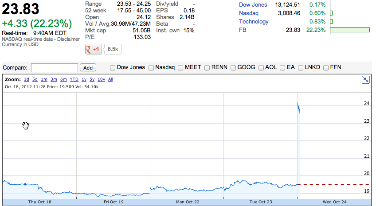Screen dimensions: 376x206
Task: Click the Tue Oct 23 date label
Action: [261, 202]
